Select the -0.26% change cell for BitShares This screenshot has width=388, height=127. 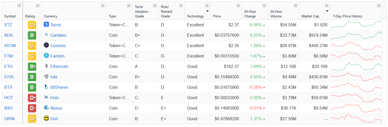point(257,87)
